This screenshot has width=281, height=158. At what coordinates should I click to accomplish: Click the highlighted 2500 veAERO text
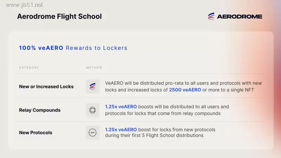pos(185,90)
